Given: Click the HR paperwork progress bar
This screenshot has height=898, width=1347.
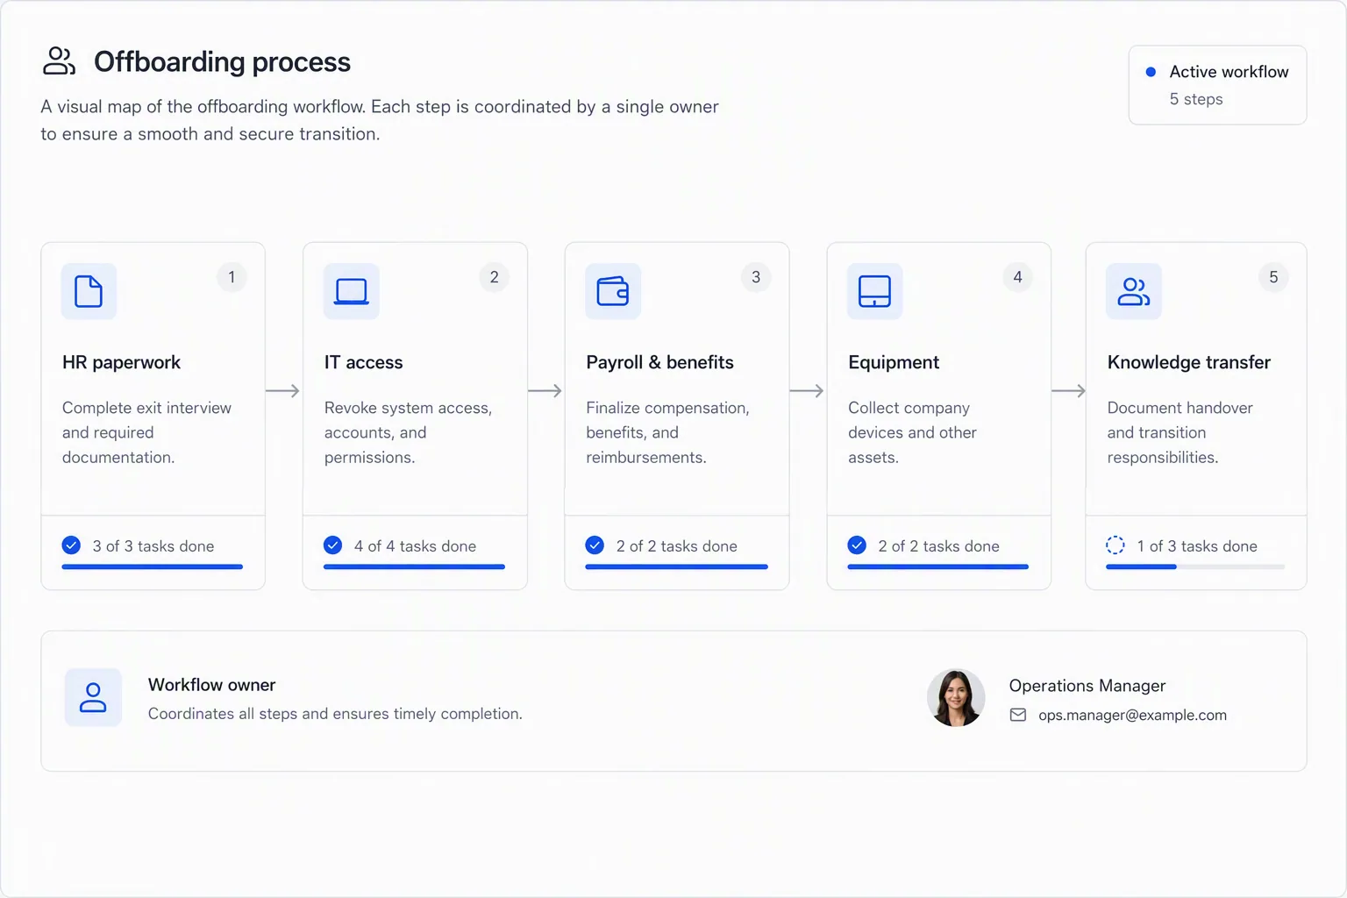Looking at the screenshot, I should click(153, 567).
